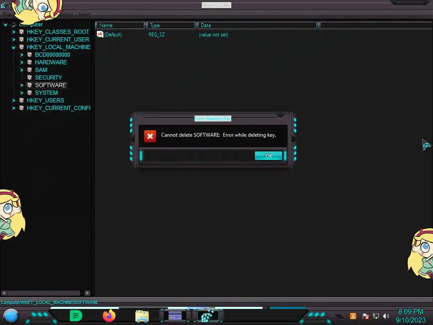Expand the BCD00000000 subkey arrow

21,55
